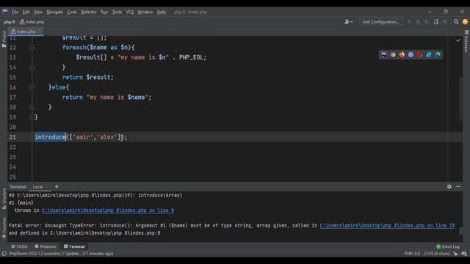Click line number 21 in gutter
The width and height of the screenshot is (470, 264).
(12, 137)
